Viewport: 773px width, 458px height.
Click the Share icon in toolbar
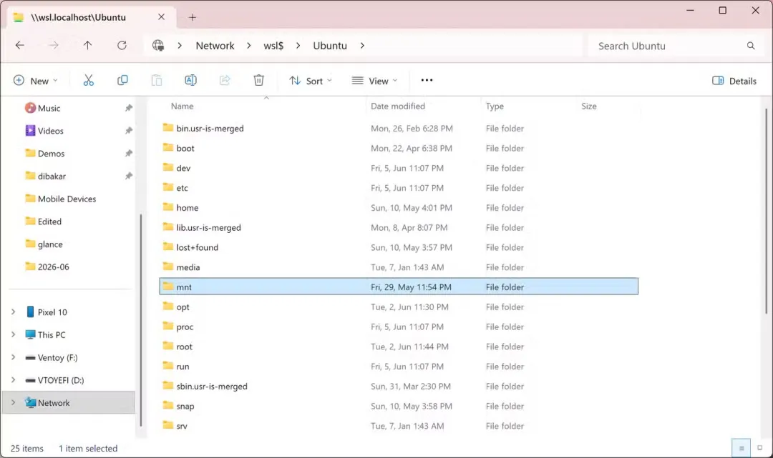point(225,80)
